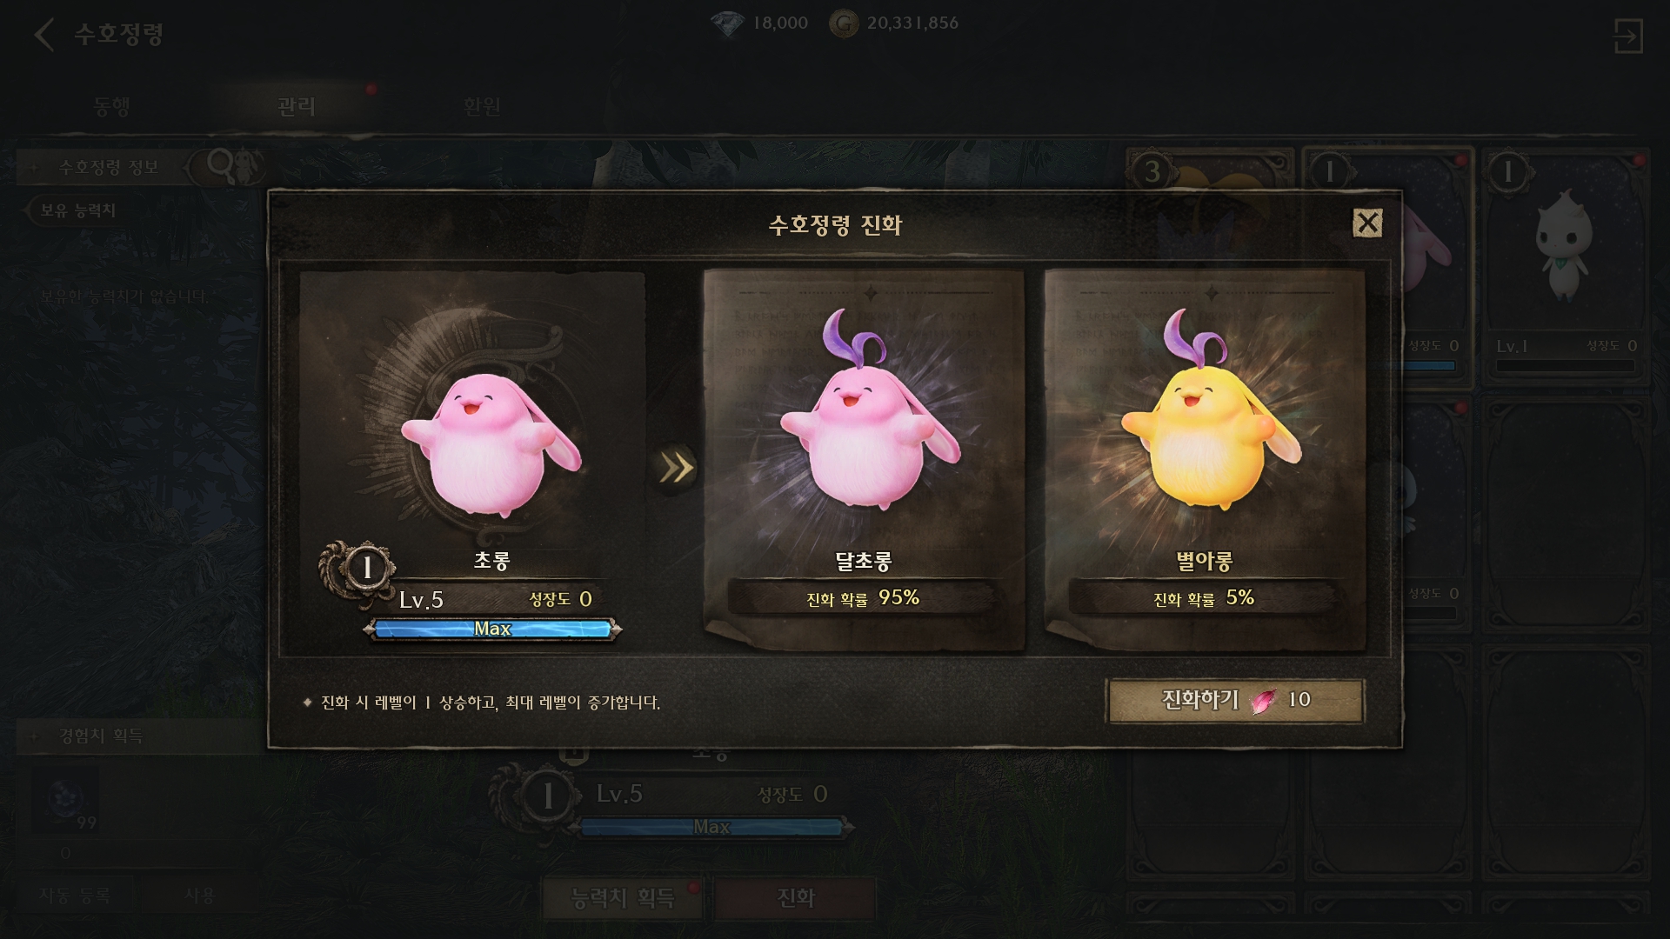
Task: Click the 능력치 획득 button
Action: [622, 897]
